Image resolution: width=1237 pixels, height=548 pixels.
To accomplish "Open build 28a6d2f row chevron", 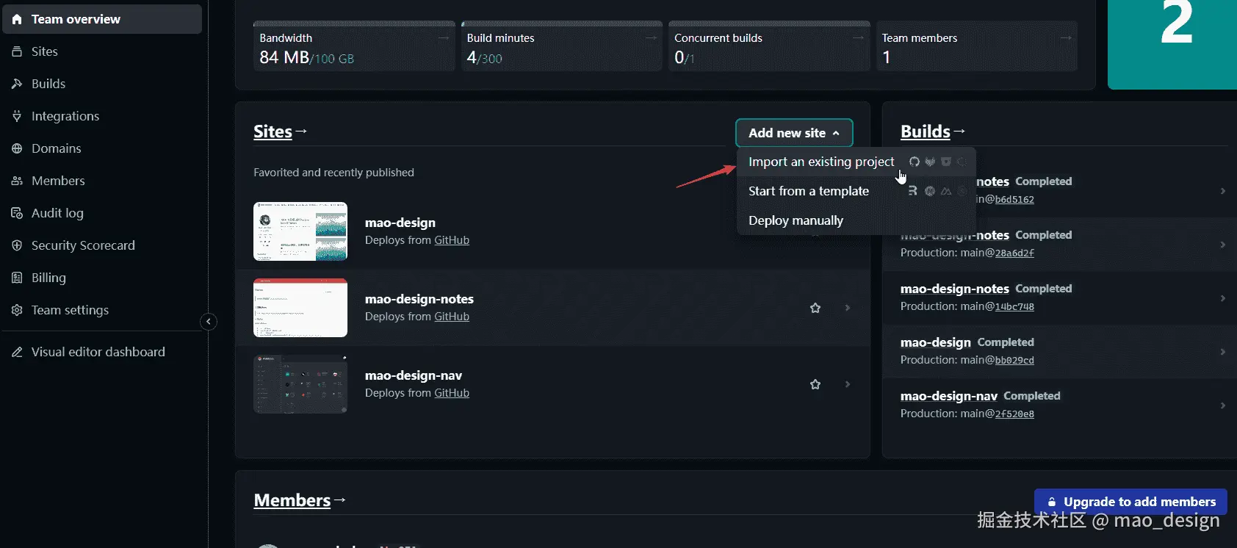I will (x=1223, y=245).
